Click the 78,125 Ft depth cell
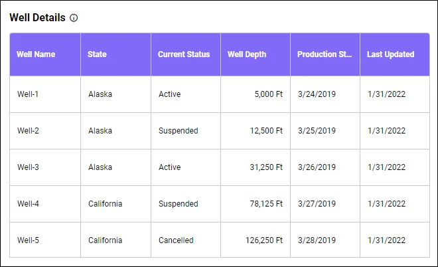The height and width of the screenshot is (267, 438). [266, 204]
